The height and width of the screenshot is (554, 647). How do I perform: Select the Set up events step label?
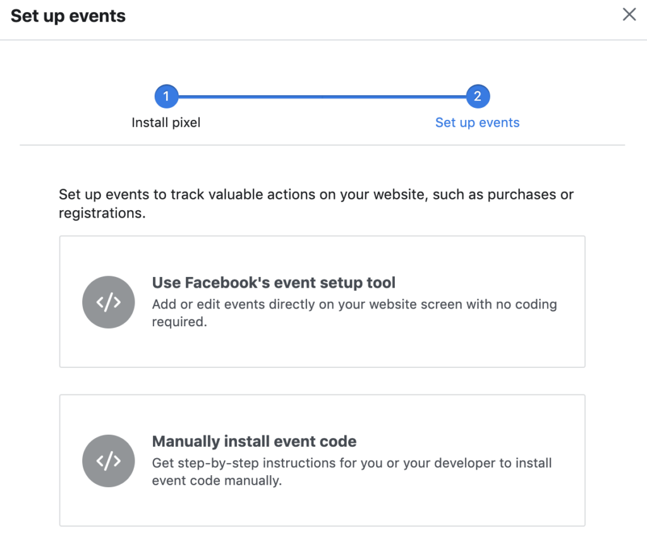point(477,122)
